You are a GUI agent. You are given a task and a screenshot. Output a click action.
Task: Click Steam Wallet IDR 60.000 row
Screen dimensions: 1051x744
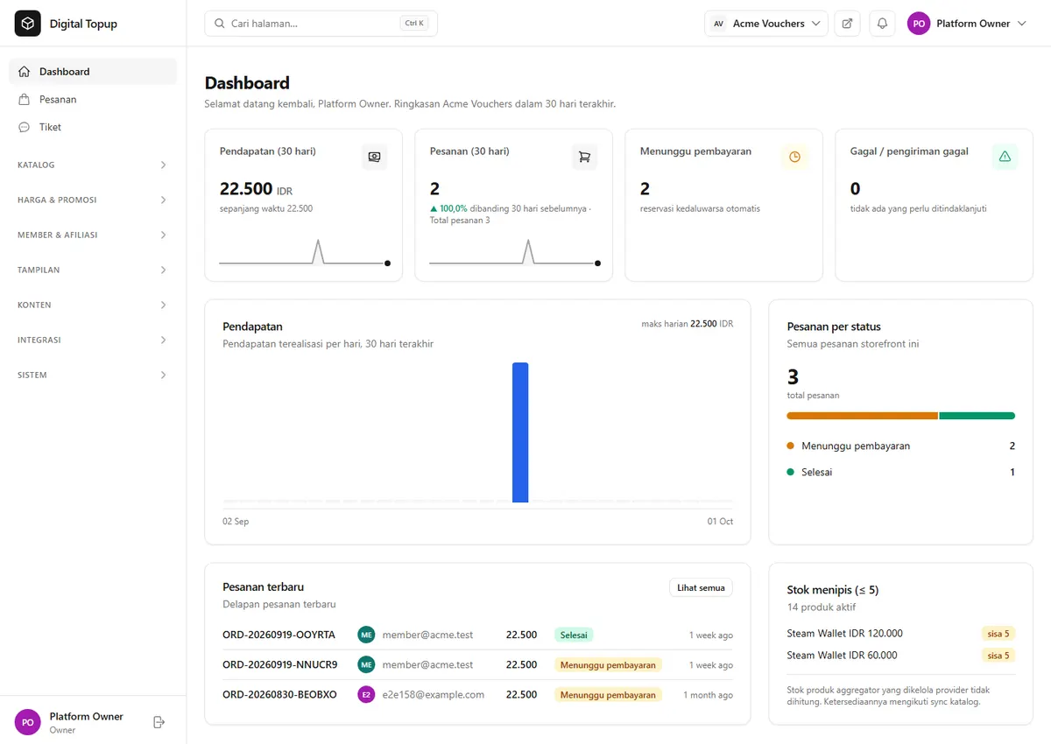click(x=900, y=655)
